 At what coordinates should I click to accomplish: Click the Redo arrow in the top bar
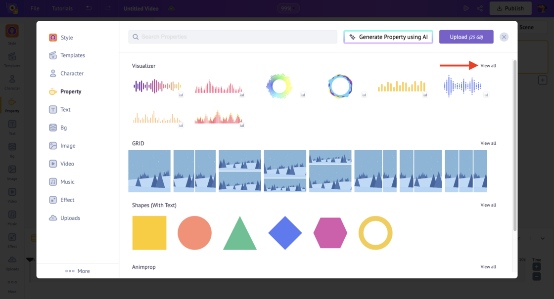click(109, 8)
